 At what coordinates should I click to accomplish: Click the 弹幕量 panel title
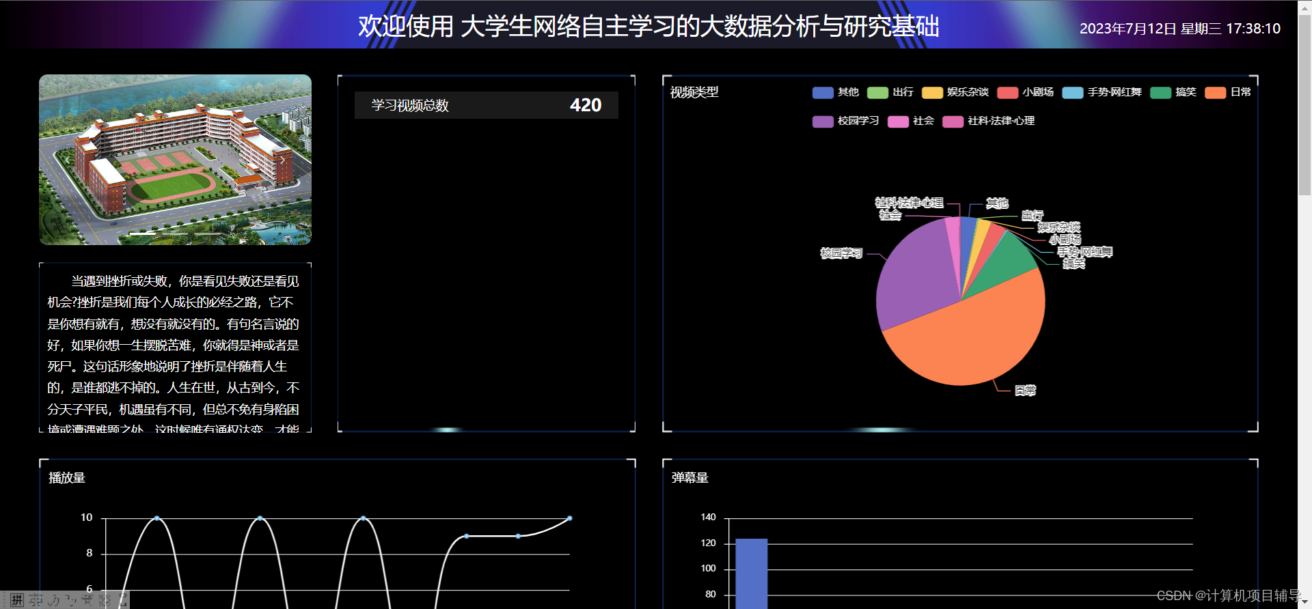(690, 478)
